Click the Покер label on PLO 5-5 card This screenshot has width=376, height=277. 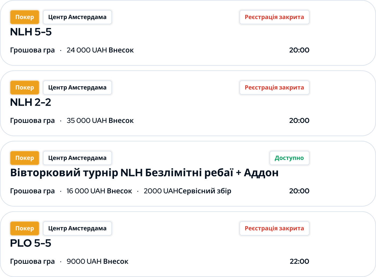[x=24, y=228]
